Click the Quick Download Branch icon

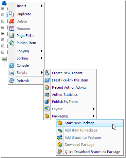(60, 152)
